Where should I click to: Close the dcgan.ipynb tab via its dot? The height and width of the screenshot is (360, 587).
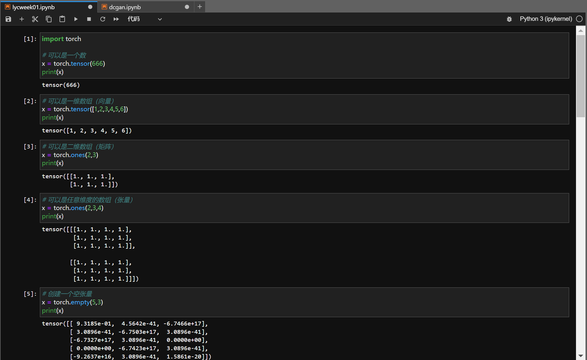187,7
